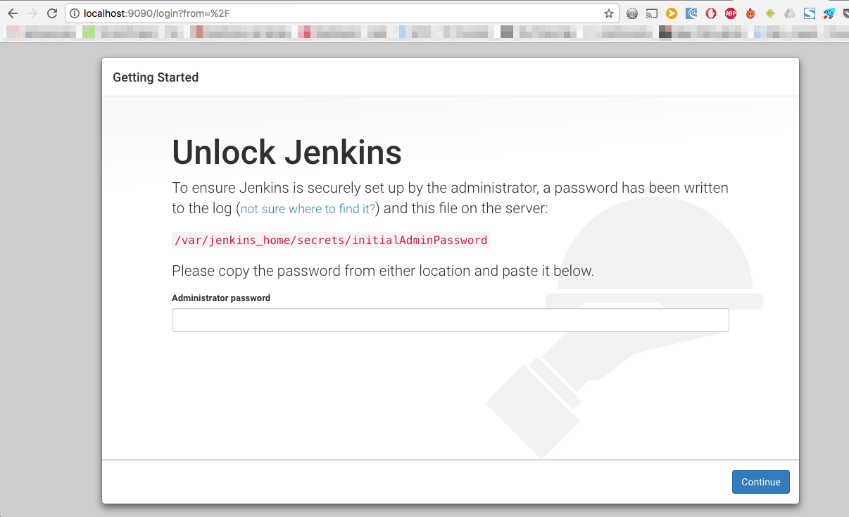Viewport: 849px width, 517px height.
Task: Click the 'Administrator password' label
Action: click(x=221, y=298)
